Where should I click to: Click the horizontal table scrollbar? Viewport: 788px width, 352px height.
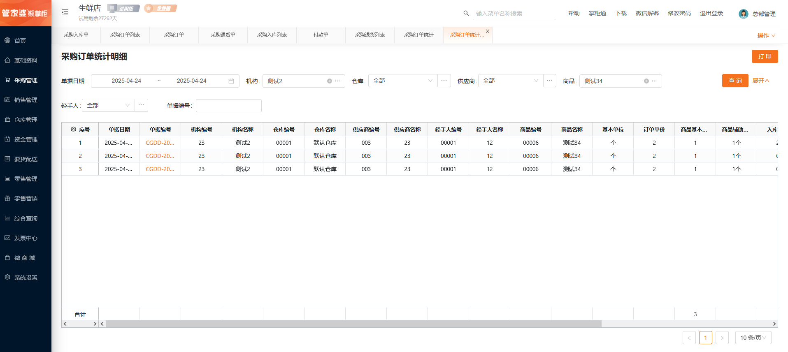354,324
